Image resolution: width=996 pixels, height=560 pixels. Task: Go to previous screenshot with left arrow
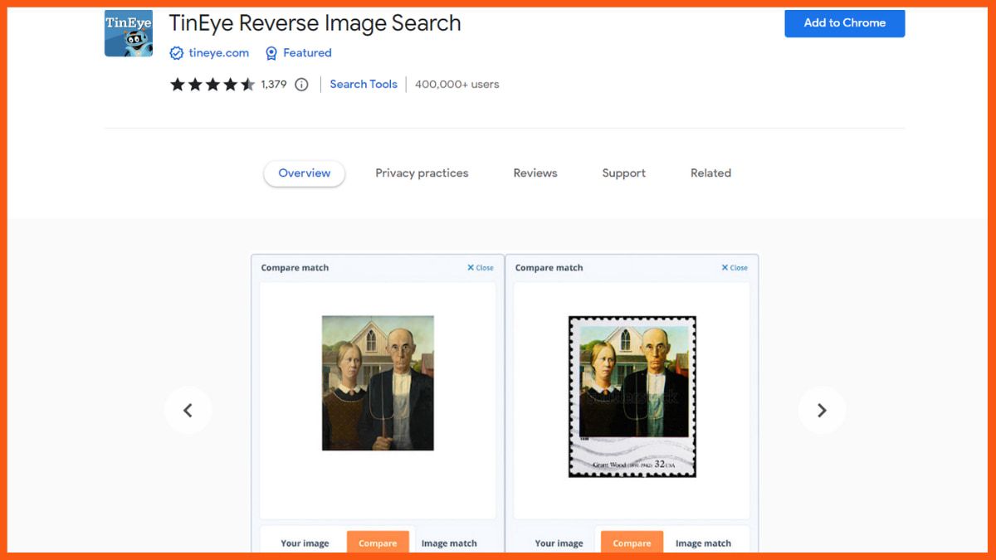pyautogui.click(x=188, y=410)
